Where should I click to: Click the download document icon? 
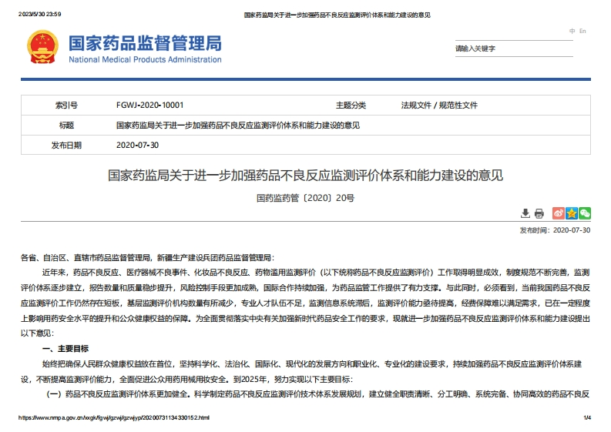[x=525, y=213]
